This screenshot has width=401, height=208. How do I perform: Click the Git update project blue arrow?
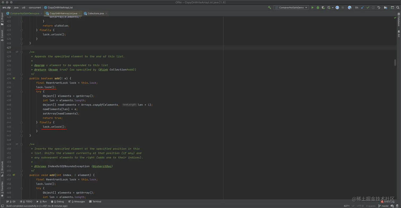(x=362, y=8)
